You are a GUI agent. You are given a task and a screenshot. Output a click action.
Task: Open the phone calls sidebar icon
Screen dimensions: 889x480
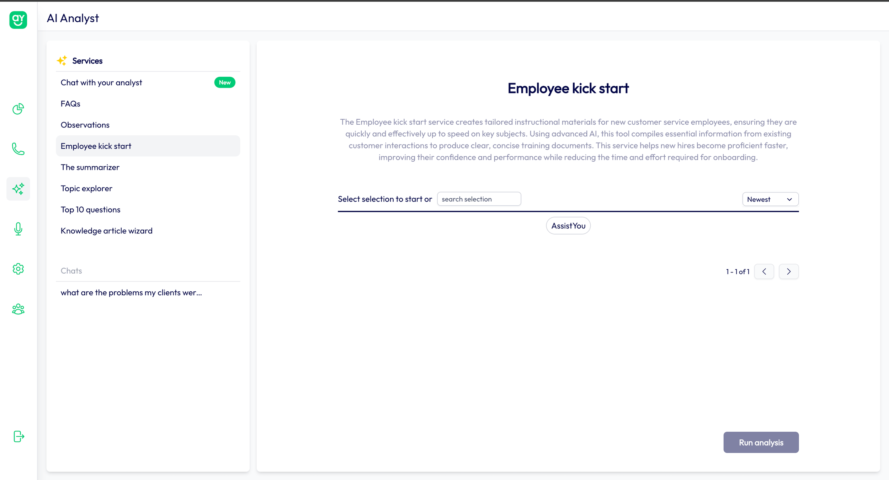pos(18,149)
